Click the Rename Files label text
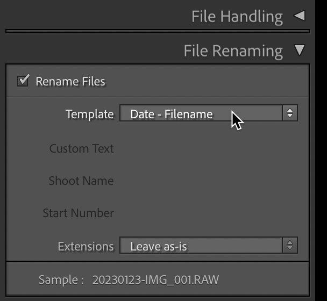 pyautogui.click(x=70, y=81)
